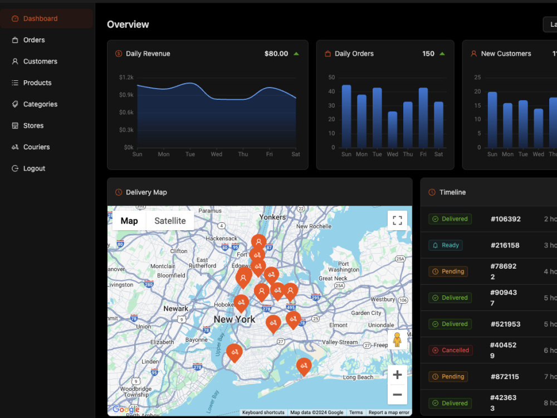Image resolution: width=557 pixels, height=418 pixels.
Task: Click the Daily Orders bag icon
Action: (x=328, y=54)
